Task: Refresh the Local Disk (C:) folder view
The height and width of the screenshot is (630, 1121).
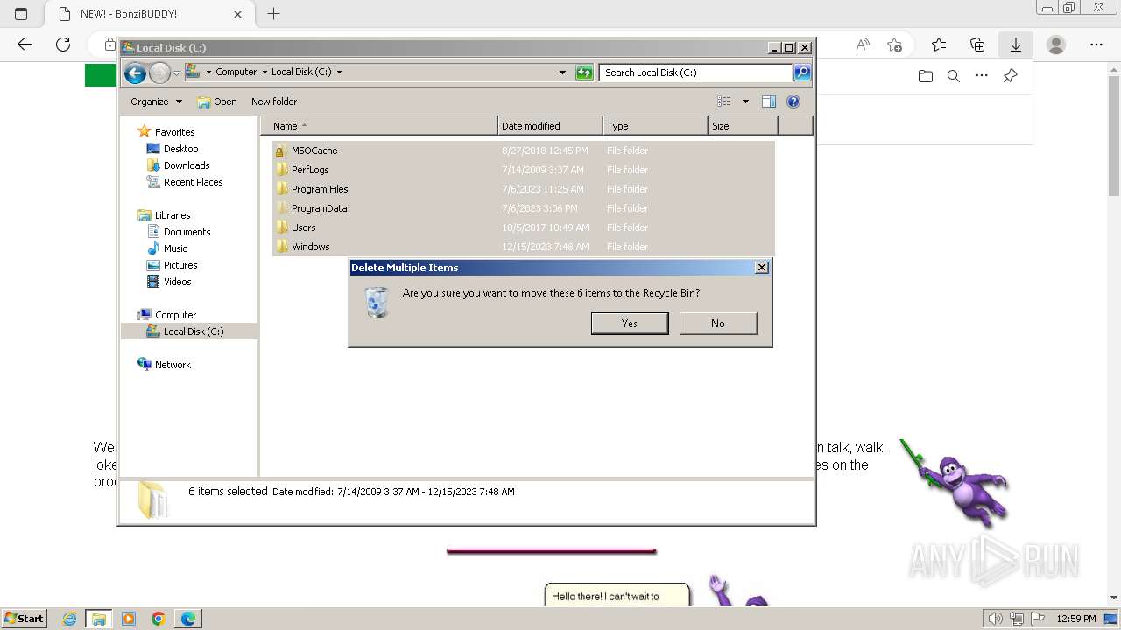Action: tap(584, 73)
